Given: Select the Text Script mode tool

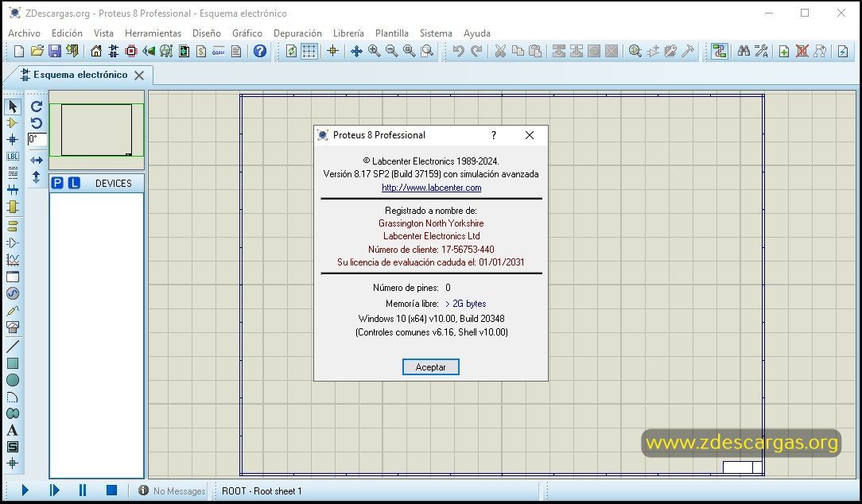Looking at the screenshot, I should point(13,173).
